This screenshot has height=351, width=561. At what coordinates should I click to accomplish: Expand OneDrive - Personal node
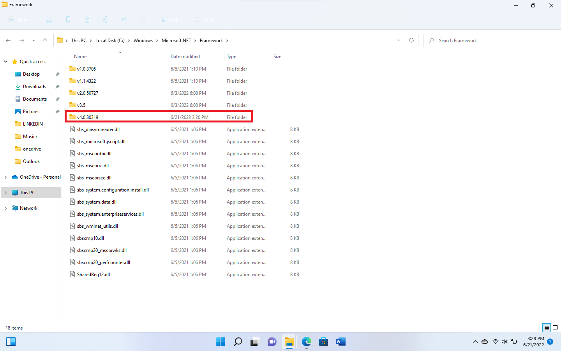pyautogui.click(x=6, y=177)
